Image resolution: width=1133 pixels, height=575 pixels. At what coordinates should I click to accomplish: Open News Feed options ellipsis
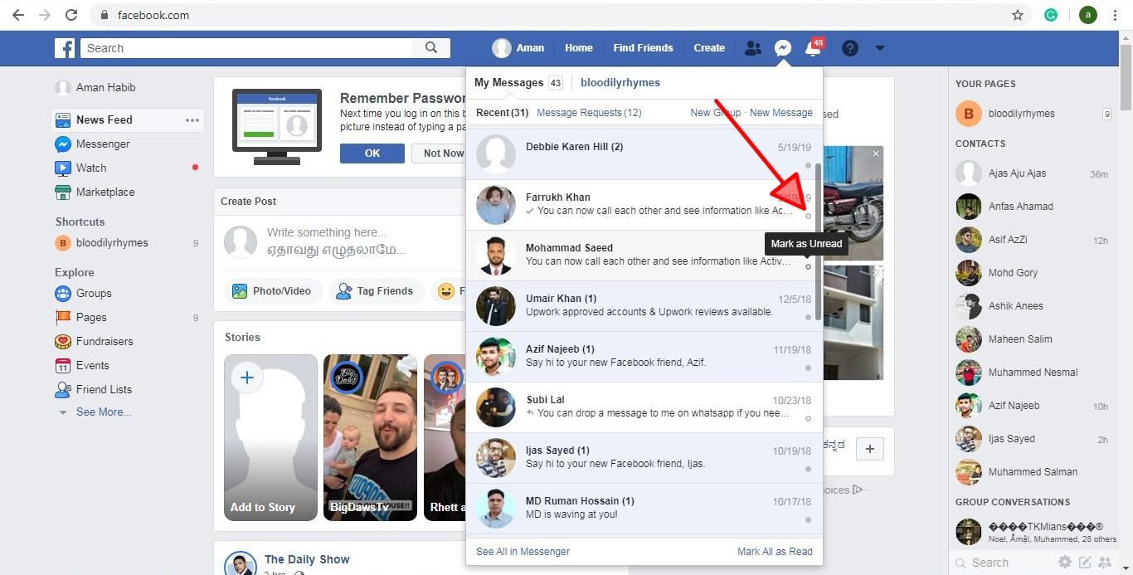(x=192, y=120)
